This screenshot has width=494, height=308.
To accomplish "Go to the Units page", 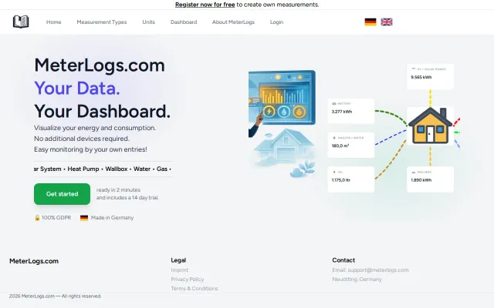I will [148, 22].
